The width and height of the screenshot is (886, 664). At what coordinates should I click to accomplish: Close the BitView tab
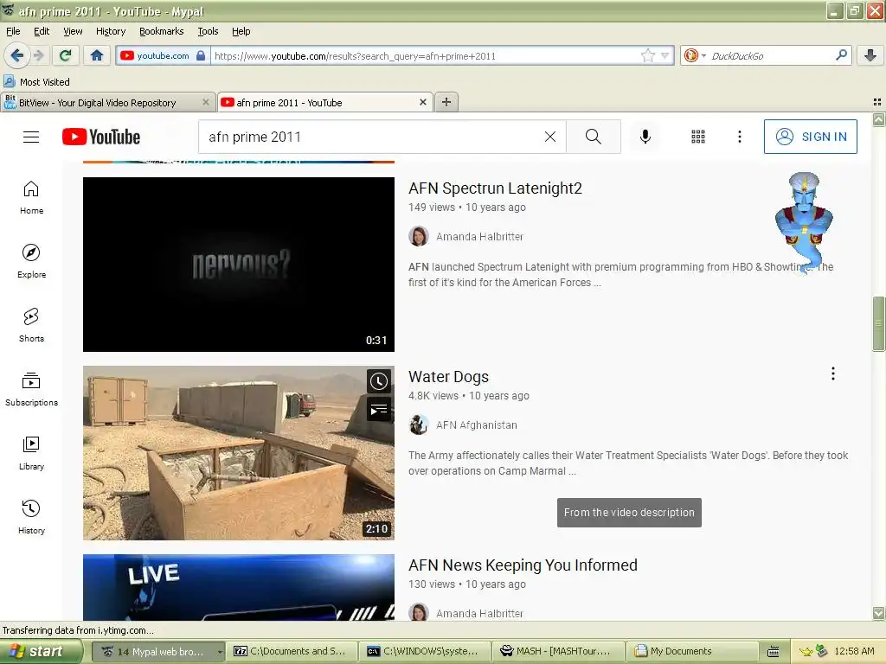click(206, 102)
